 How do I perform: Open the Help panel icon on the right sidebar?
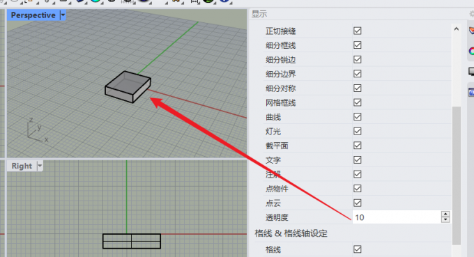(x=471, y=92)
